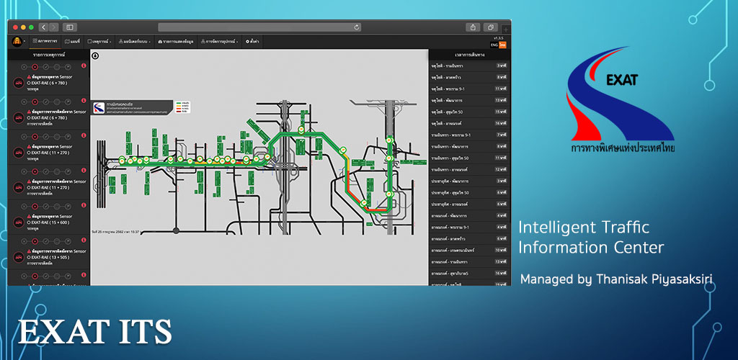Select ประชาอุทิศ - พัฒนาการ travel time row
This screenshot has height=360, width=738.
(x=469, y=181)
